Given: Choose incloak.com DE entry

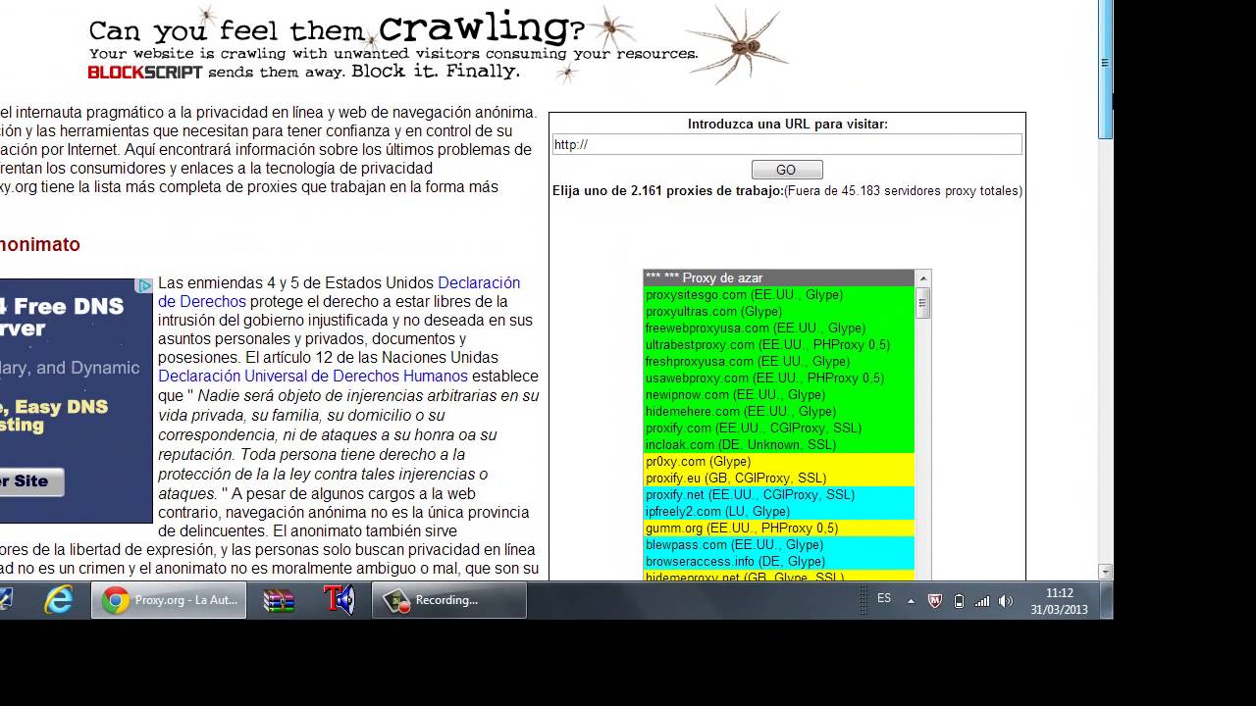Looking at the screenshot, I should (x=779, y=444).
